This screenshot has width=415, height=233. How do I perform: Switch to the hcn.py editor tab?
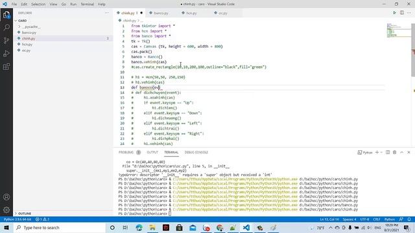tap(191, 13)
